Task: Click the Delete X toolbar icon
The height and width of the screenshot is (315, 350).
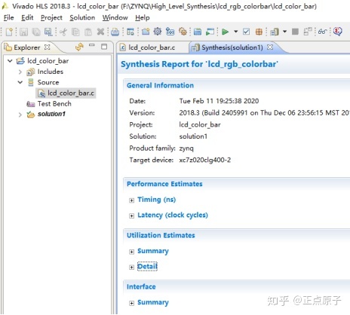Action: pyautogui.click(x=100, y=32)
